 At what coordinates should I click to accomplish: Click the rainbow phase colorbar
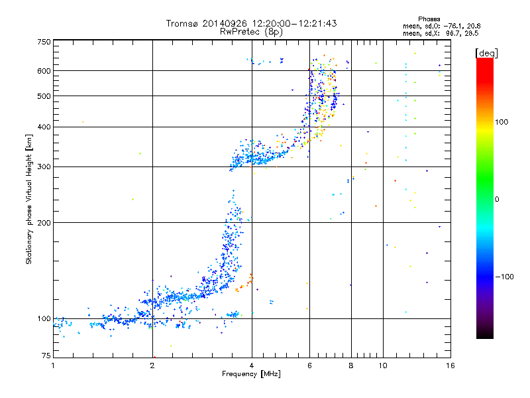[x=485, y=198]
